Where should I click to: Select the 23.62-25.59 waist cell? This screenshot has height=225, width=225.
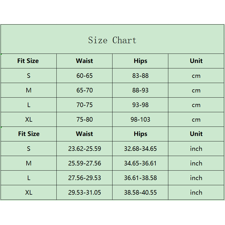pos(84,149)
